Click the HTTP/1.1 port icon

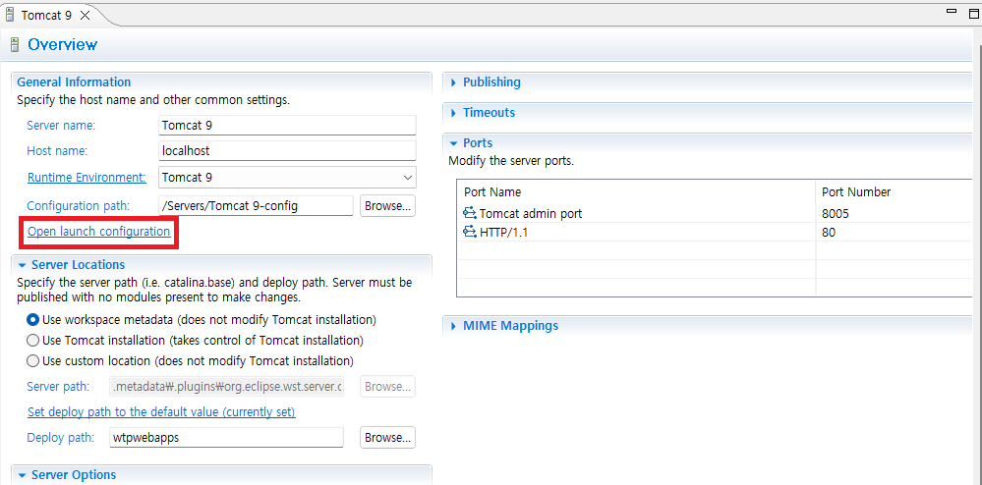[x=470, y=232]
